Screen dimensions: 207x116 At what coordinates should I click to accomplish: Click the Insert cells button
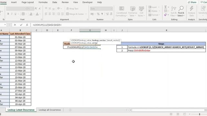153,7
